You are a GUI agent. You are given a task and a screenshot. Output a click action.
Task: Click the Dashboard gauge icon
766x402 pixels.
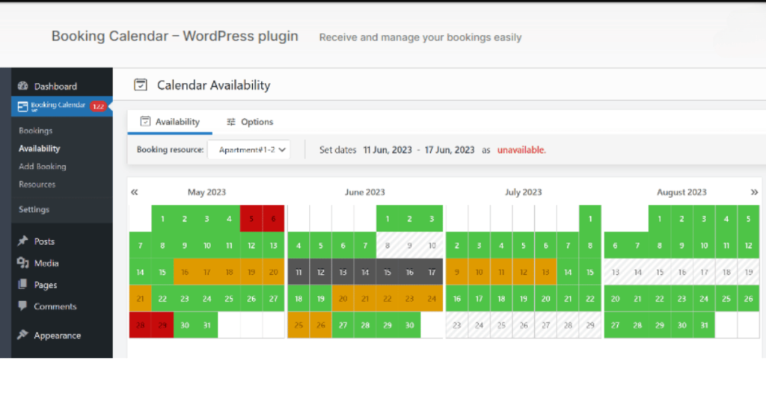[23, 86]
